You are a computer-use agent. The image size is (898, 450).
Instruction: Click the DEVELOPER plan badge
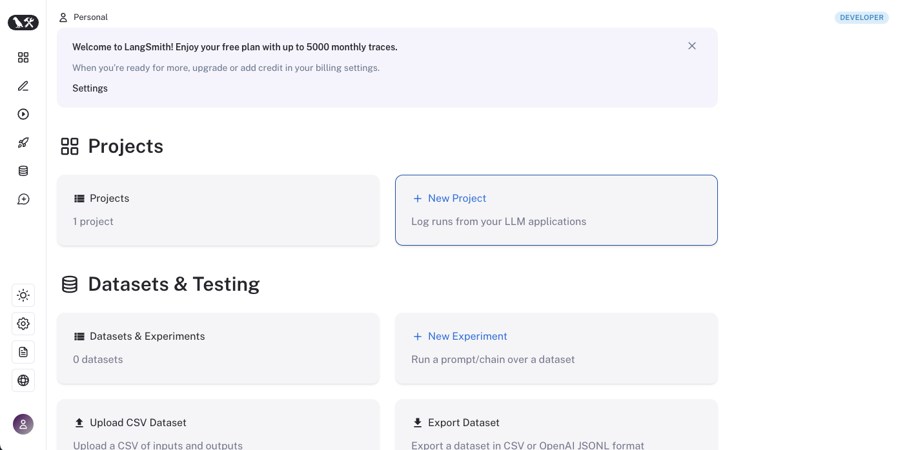[x=862, y=17]
